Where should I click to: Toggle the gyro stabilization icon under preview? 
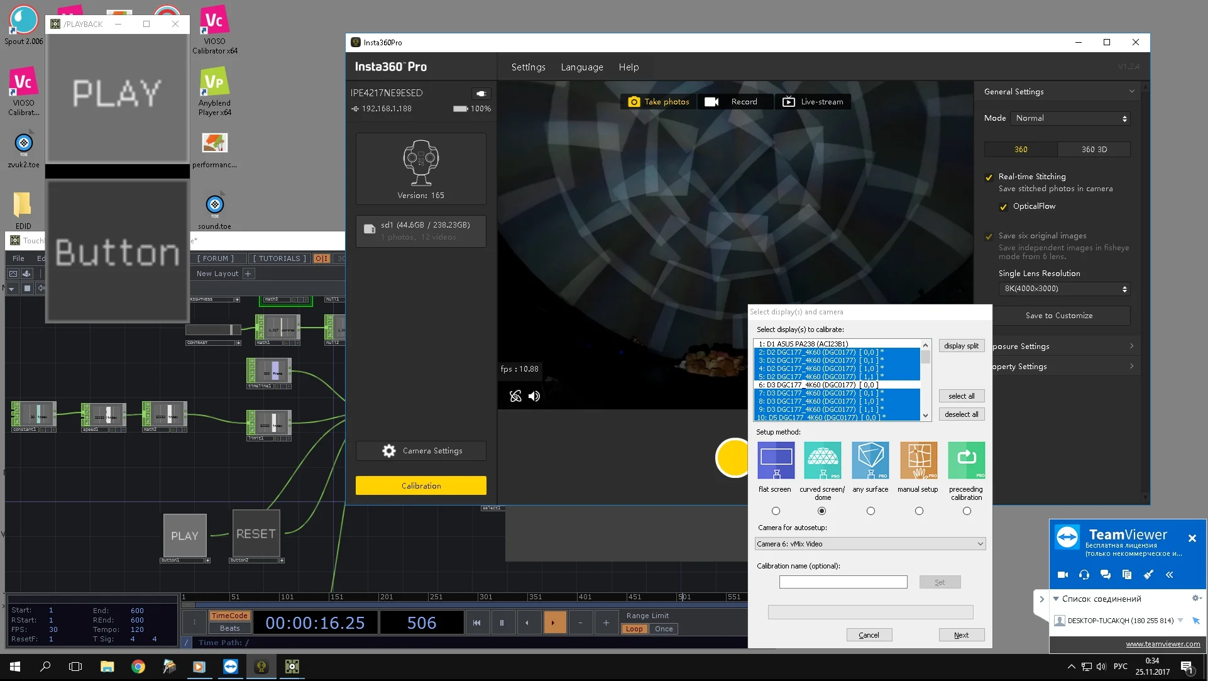(515, 396)
